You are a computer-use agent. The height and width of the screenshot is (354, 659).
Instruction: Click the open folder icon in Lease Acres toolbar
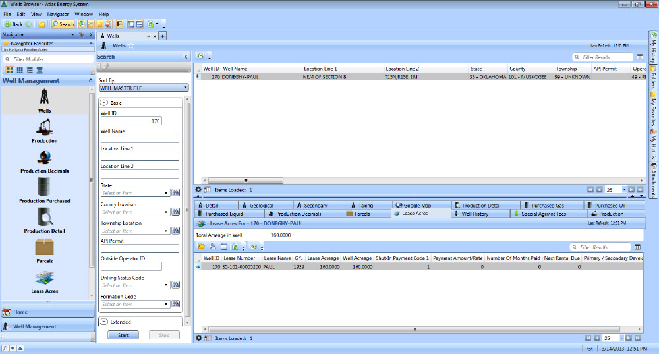point(201,247)
